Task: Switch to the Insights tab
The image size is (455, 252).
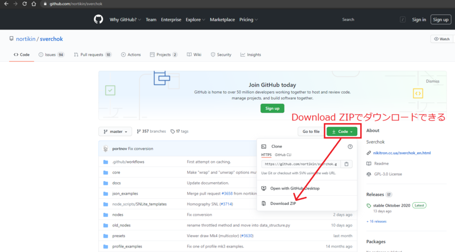Action: coord(251,54)
